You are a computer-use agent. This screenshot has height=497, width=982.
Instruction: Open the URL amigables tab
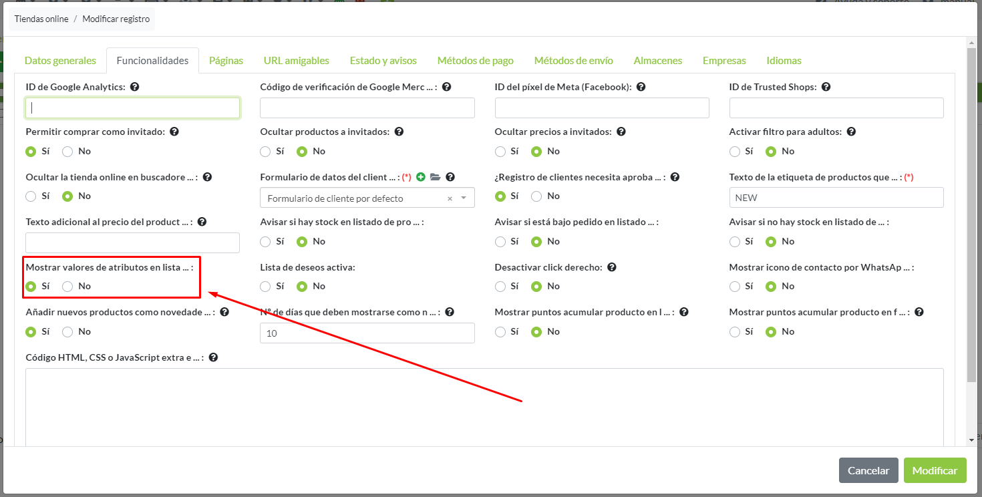pos(296,60)
